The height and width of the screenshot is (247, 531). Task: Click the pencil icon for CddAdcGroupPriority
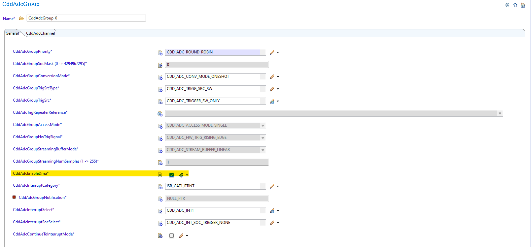(x=272, y=52)
